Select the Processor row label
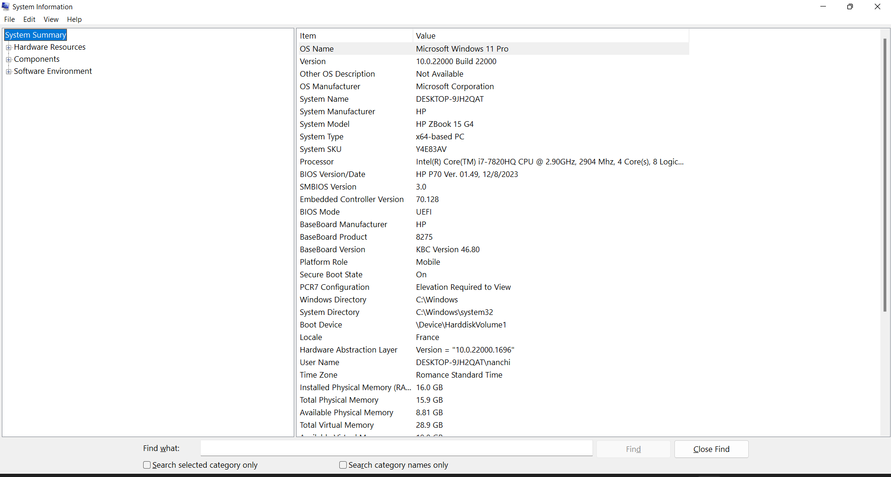891x477 pixels. pos(317,162)
